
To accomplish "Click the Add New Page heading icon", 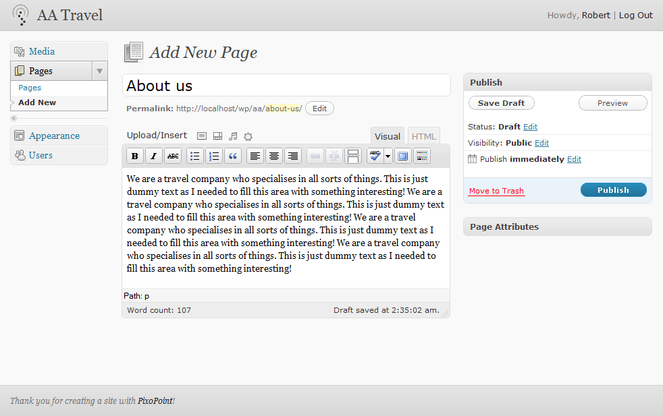I will (x=134, y=53).
